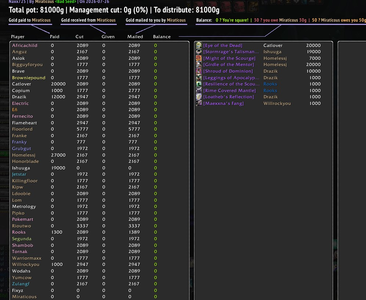Click the 7000 price for Might of the Scourge
The height and width of the screenshot is (300, 366).
pos(315,58)
